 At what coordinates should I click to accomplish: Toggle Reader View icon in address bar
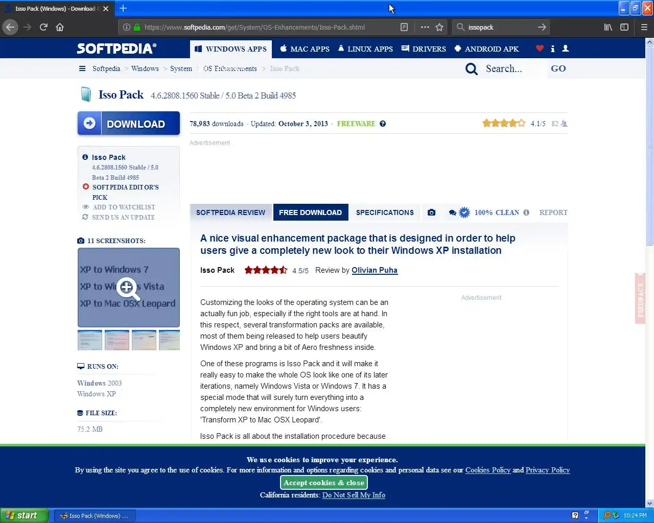pos(404,27)
